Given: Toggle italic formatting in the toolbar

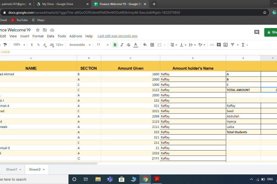Looking at the screenshot, I should tap(123, 44).
